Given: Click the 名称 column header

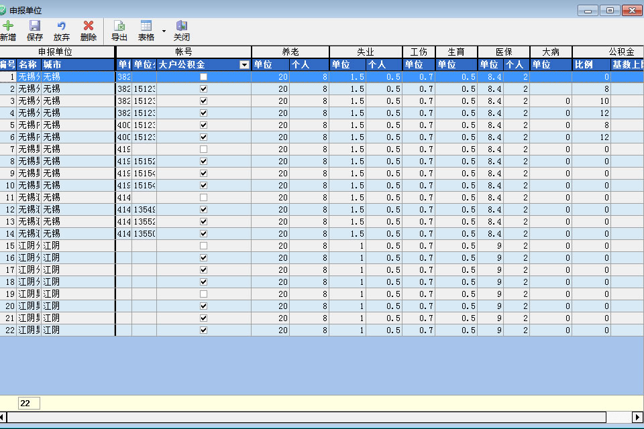Looking at the screenshot, I should tap(28, 64).
